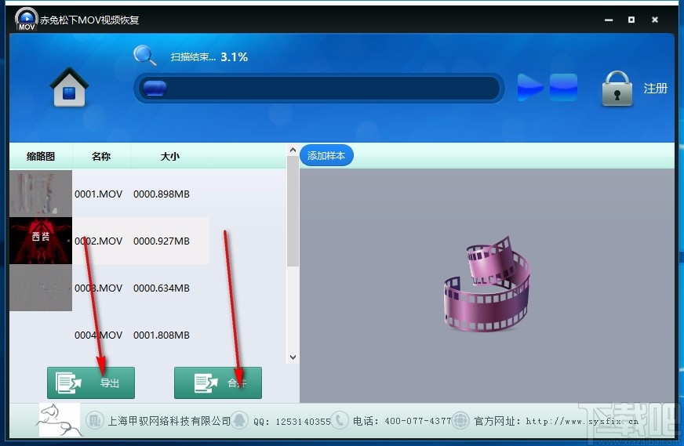Select file name 0003.MOV
The height and width of the screenshot is (446, 684).
click(99, 288)
